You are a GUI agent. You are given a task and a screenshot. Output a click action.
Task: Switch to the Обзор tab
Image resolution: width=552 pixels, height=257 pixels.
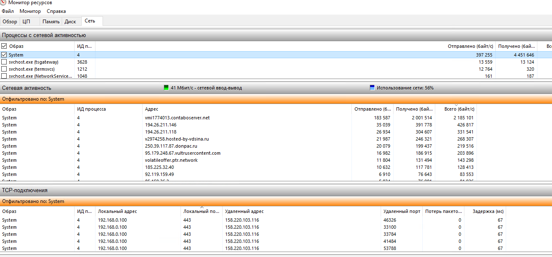point(10,22)
